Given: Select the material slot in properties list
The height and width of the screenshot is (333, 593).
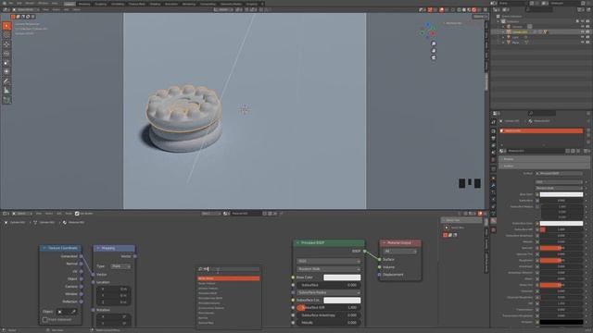Looking at the screenshot, I should click(x=541, y=130).
